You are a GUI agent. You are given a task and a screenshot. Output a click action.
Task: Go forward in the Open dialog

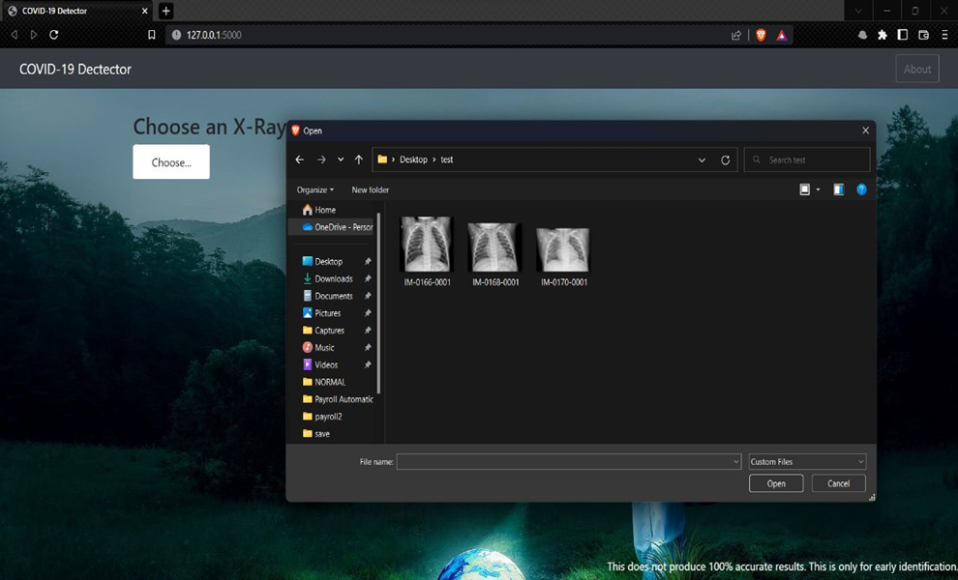(x=321, y=159)
